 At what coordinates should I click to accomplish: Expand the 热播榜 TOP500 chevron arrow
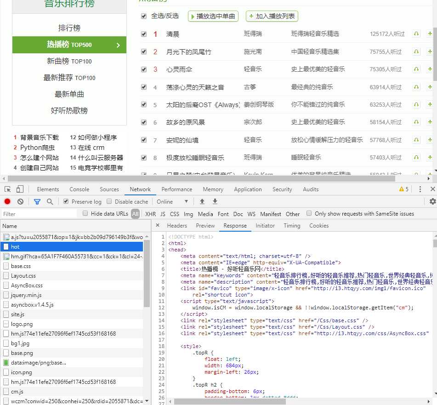point(118,45)
